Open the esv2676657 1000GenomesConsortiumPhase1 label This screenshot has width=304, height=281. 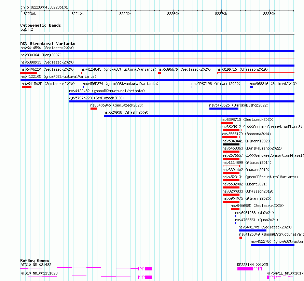click(263, 155)
